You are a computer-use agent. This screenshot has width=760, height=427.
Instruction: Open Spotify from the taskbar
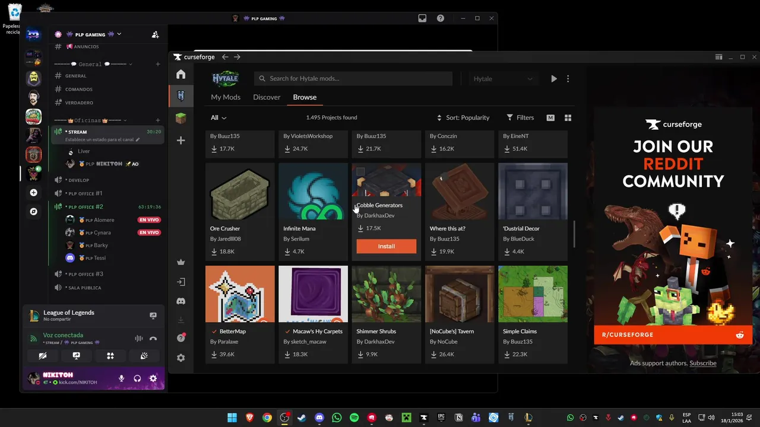pyautogui.click(x=354, y=418)
